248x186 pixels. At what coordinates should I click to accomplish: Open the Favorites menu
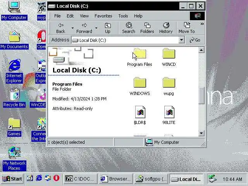coord(103,16)
